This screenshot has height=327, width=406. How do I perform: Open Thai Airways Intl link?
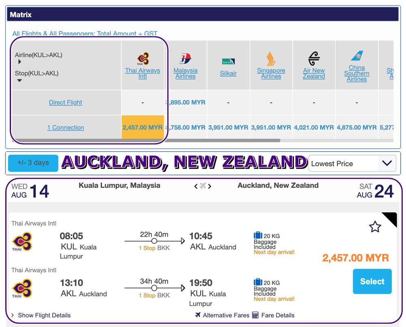coord(143,73)
